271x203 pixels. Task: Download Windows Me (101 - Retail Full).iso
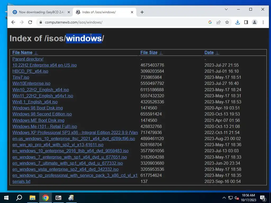coord(44,126)
